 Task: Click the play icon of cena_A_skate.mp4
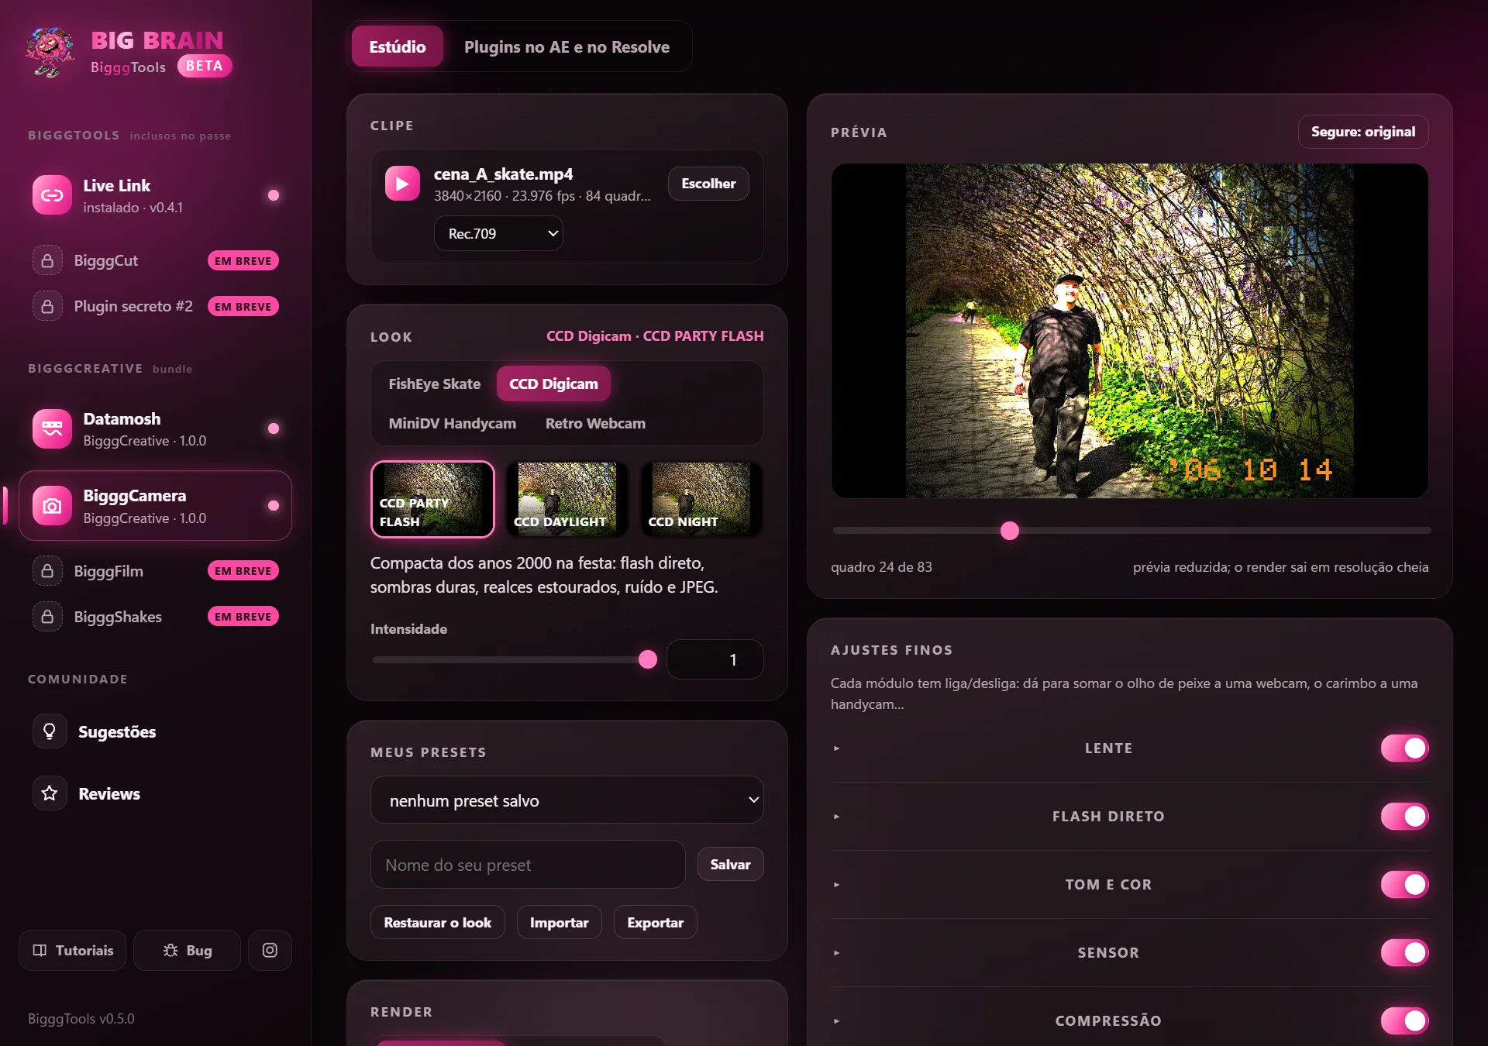click(x=402, y=184)
